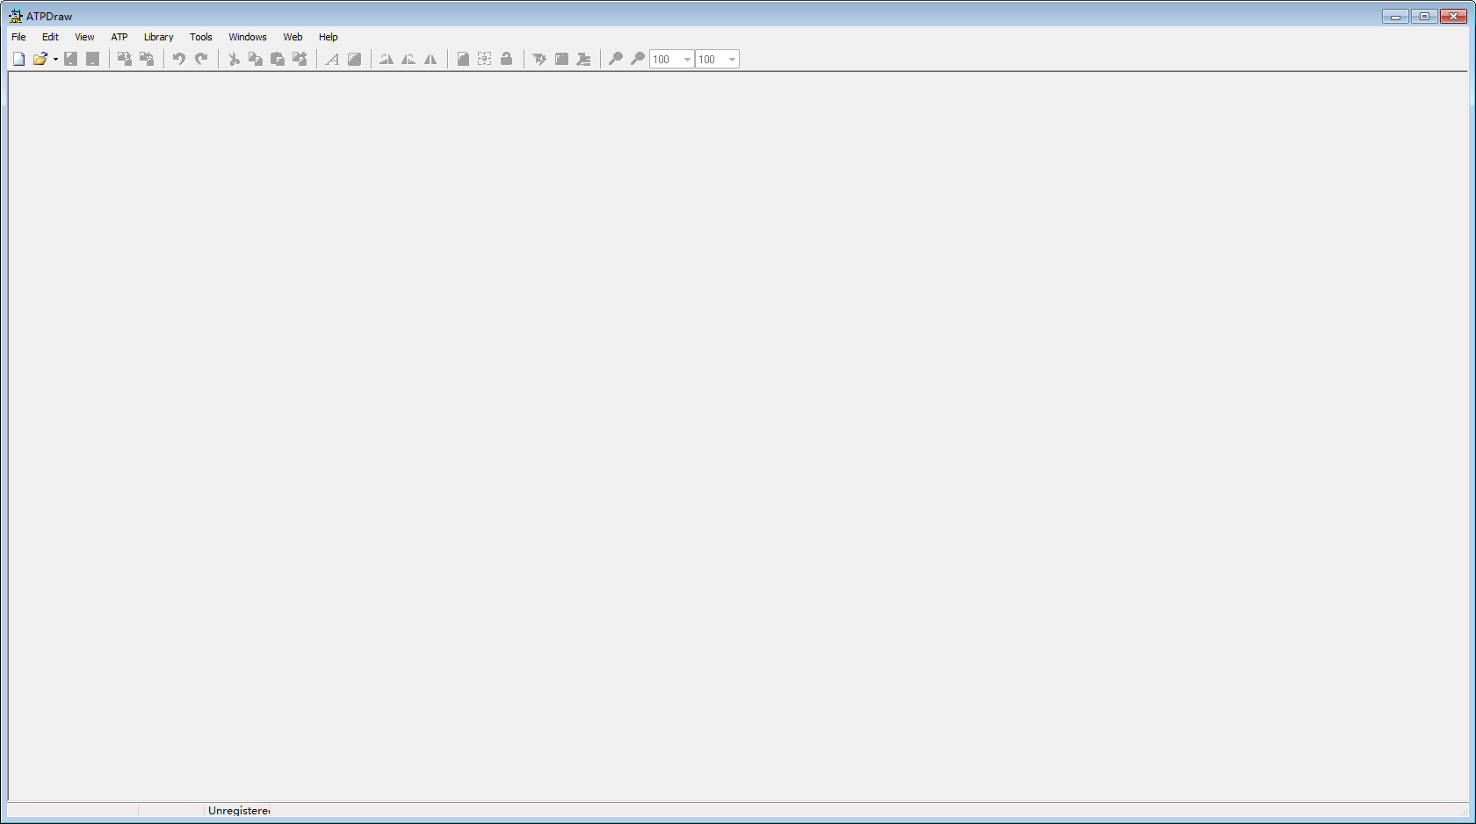1476x824 pixels.
Task: Open the Library menu
Action: [x=159, y=37]
